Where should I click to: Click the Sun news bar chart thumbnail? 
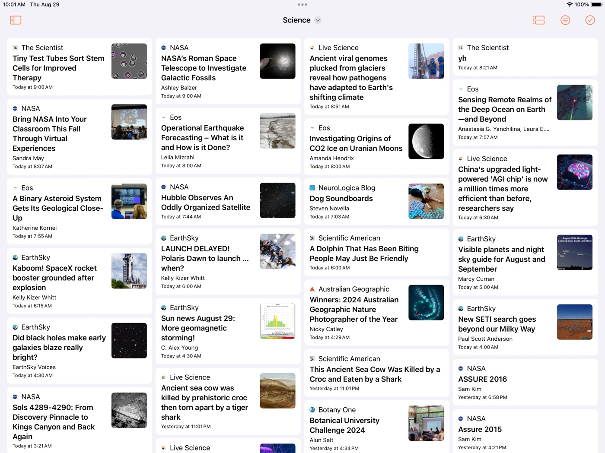277,321
